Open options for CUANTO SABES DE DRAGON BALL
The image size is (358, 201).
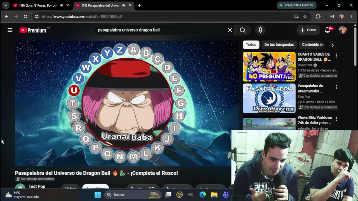click(x=336, y=56)
